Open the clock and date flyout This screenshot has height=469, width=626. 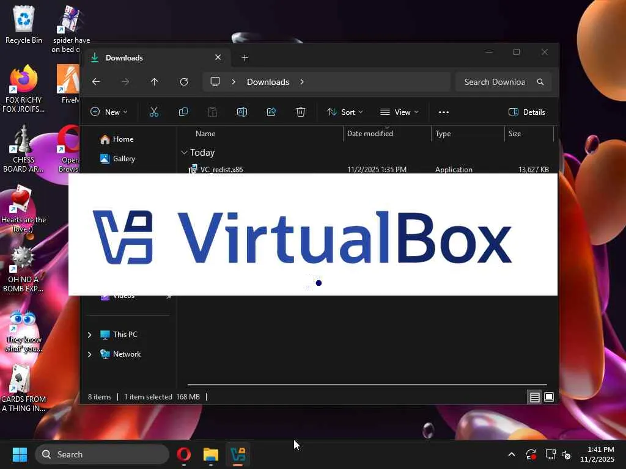(x=597, y=454)
